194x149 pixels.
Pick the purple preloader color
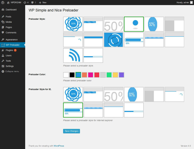click(122, 75)
